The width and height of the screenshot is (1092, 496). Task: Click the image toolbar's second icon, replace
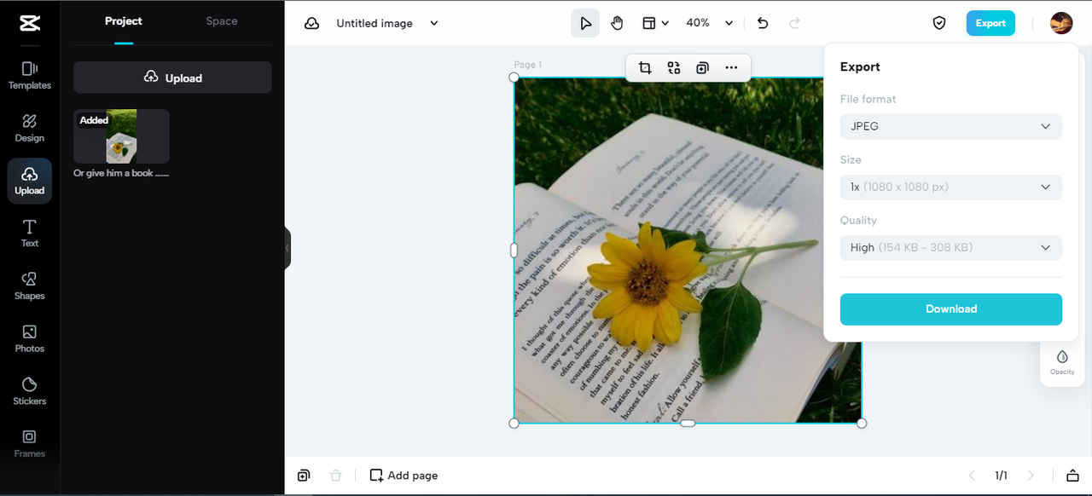click(674, 68)
